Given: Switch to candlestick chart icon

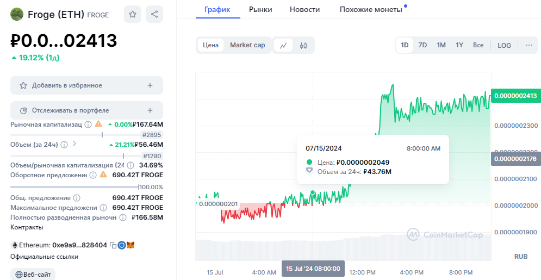Looking at the screenshot, I should click(303, 45).
